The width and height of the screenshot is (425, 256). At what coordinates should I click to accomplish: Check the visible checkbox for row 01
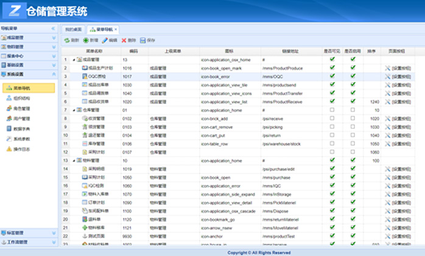(332, 110)
